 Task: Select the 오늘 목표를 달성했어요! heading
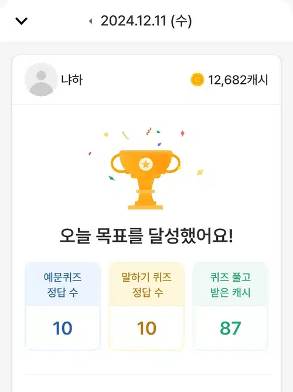coord(146,236)
